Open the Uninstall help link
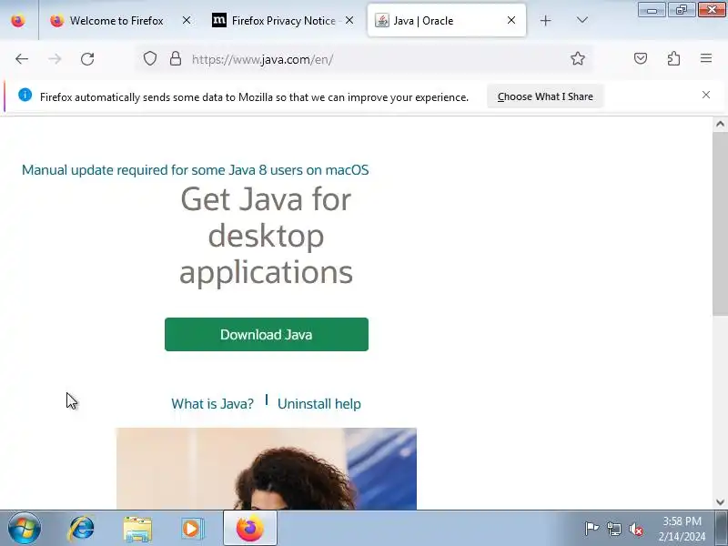Image resolution: width=728 pixels, height=546 pixels. click(x=319, y=404)
